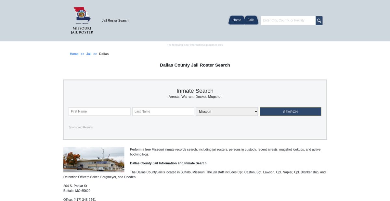The width and height of the screenshot is (390, 201).
Task: Open the Missouri state dropdown
Action: (227, 112)
